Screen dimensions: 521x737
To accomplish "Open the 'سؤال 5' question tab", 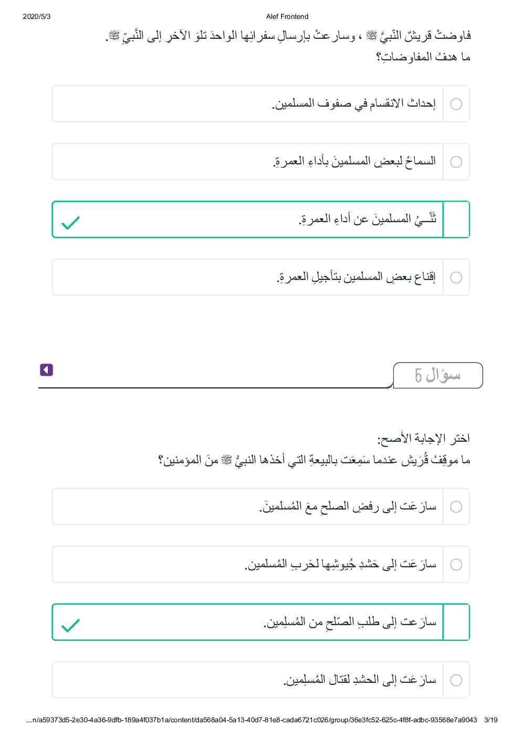I will tap(437, 375).
